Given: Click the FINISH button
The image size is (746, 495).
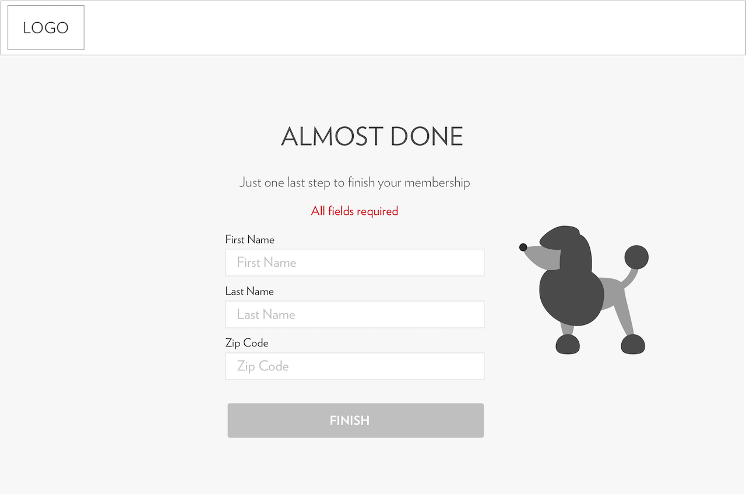Looking at the screenshot, I should click(x=356, y=420).
